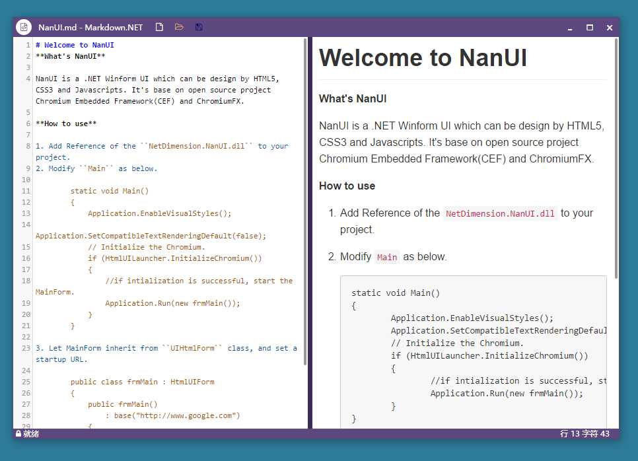The width and height of the screenshot is (638, 461).
Task: Click 'Application.Run(new frmMain());' in the editor
Action: click(x=172, y=303)
